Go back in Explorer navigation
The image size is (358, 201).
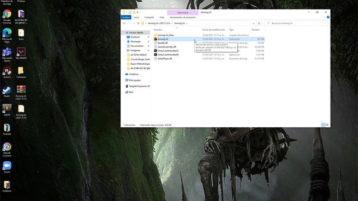[x=124, y=23]
